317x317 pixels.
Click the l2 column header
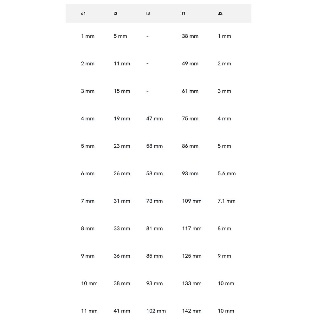pyautogui.click(x=115, y=13)
